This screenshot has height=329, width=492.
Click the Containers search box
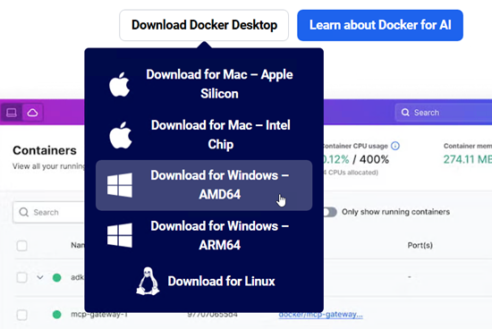point(48,212)
